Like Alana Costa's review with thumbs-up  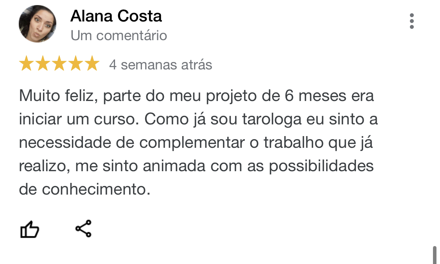tap(30, 229)
